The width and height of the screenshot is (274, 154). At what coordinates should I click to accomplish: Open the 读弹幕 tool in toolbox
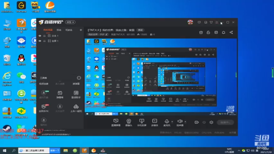tap(76, 84)
